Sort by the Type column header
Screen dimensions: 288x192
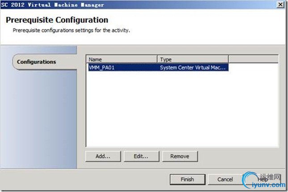coord(193,59)
